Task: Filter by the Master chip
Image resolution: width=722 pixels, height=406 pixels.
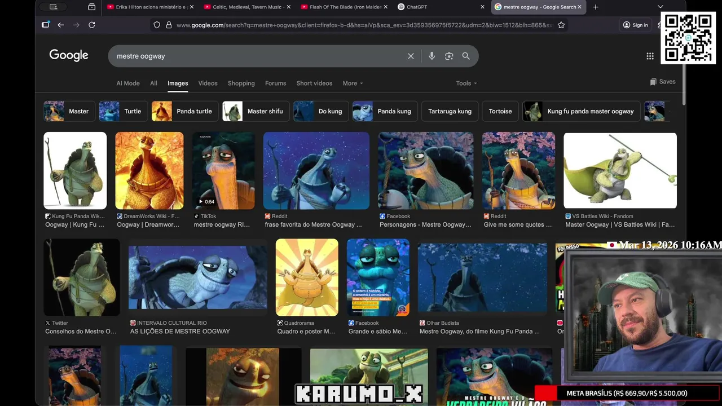Action: [x=69, y=111]
